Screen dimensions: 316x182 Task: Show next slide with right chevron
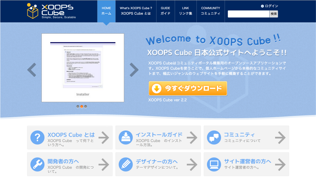coord(134,70)
